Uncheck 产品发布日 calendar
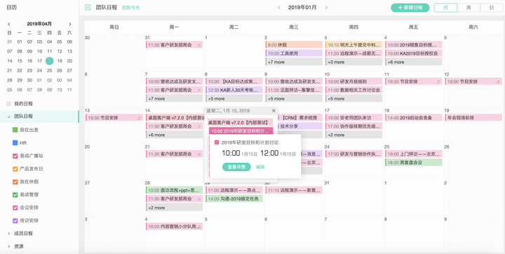 15,169
